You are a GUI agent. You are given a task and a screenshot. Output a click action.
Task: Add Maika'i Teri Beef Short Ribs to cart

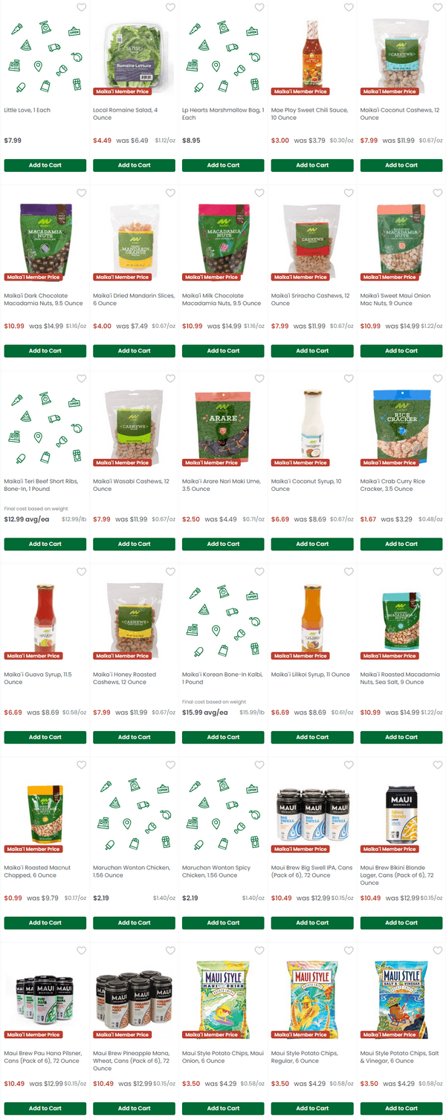tap(45, 544)
